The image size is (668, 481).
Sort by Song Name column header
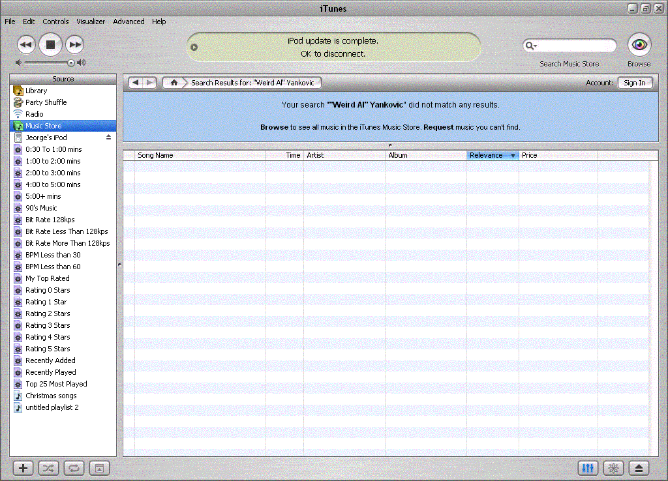200,155
